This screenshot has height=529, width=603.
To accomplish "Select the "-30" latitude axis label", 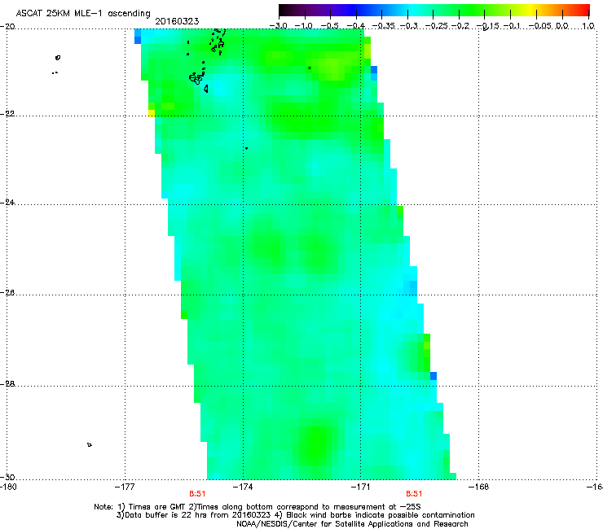I will pyautogui.click(x=7, y=477).
